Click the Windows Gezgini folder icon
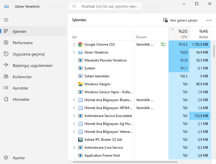 [x=80, y=84]
